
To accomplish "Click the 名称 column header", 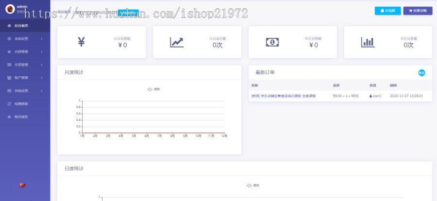I will 254,85.
